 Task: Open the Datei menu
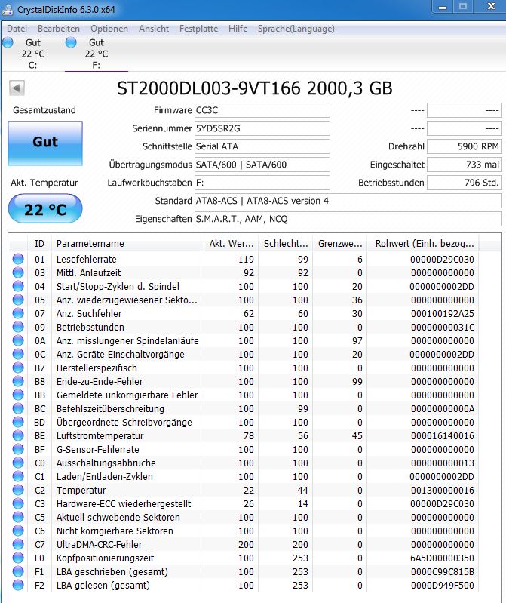[17, 29]
